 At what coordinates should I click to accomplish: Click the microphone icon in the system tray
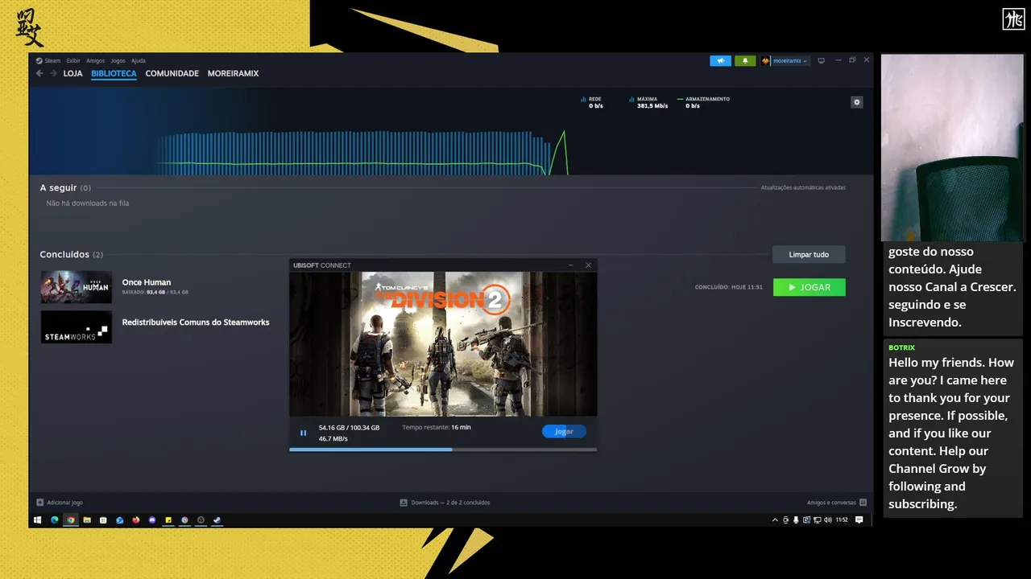(x=796, y=520)
